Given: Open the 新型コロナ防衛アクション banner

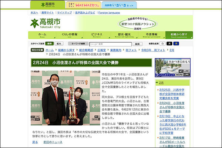Looking at the screenshot, I should point(138,24).
